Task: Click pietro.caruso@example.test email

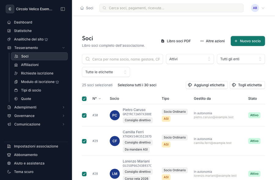Action: pos(214,117)
